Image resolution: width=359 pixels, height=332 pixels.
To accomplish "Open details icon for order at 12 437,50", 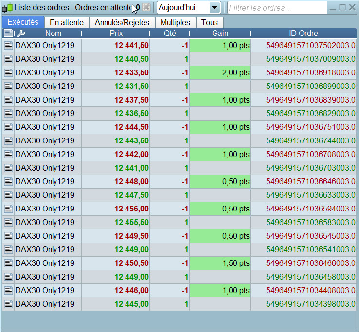I will 8,100.
